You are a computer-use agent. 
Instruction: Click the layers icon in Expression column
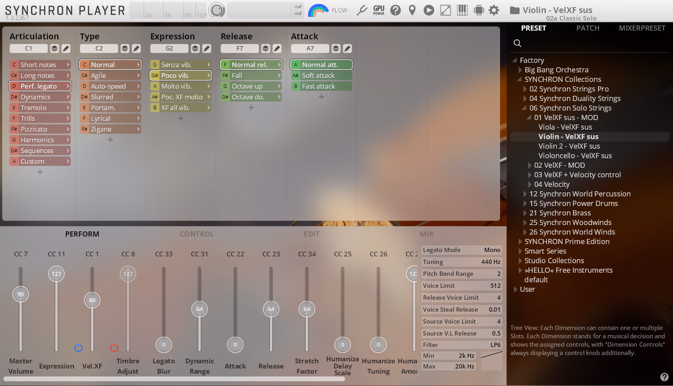coord(195,48)
